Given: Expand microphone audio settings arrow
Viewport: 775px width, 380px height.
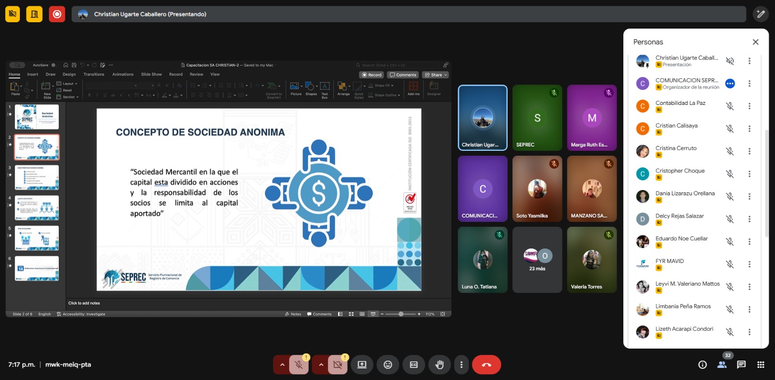Looking at the screenshot, I should point(282,365).
